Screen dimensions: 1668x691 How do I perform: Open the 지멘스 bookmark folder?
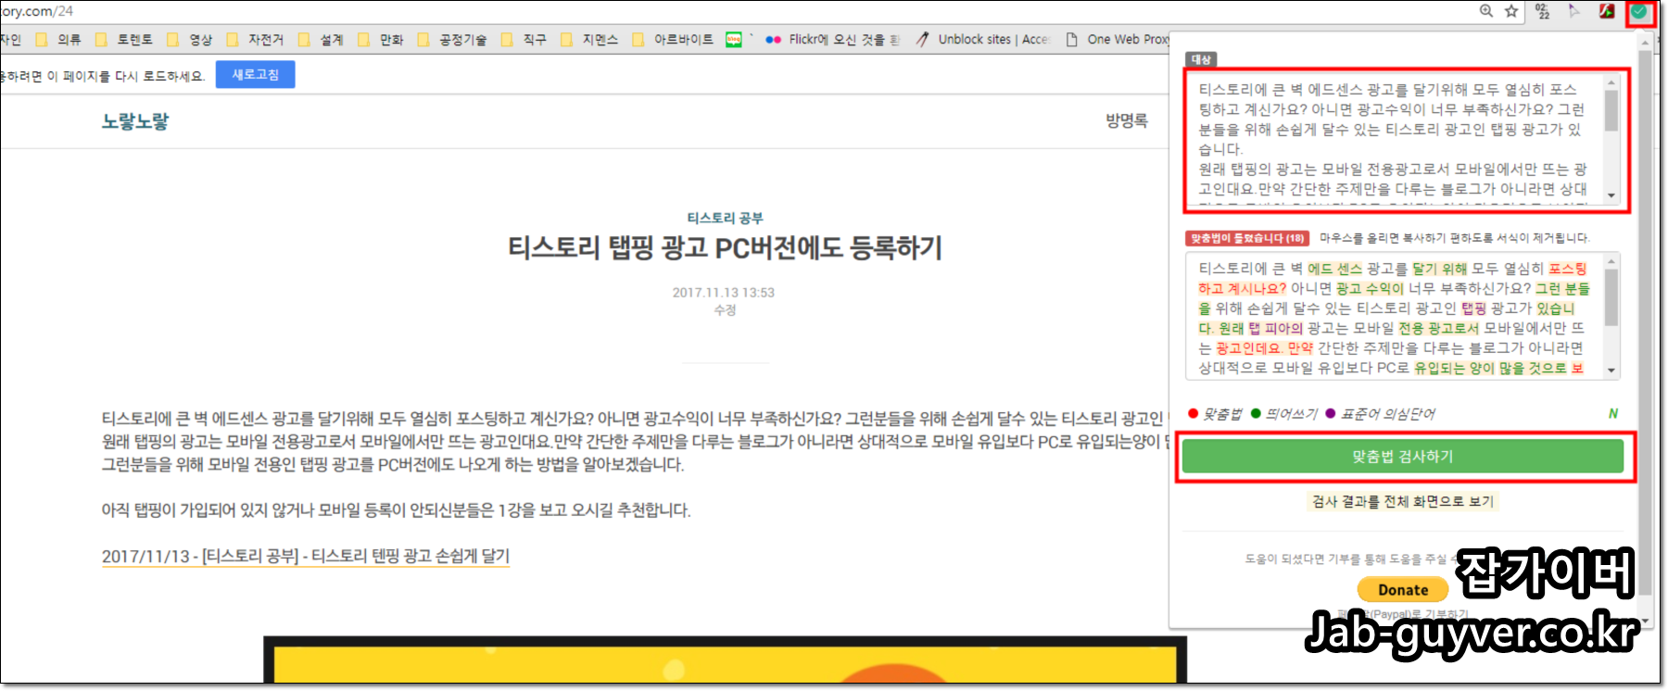pyautogui.click(x=589, y=39)
